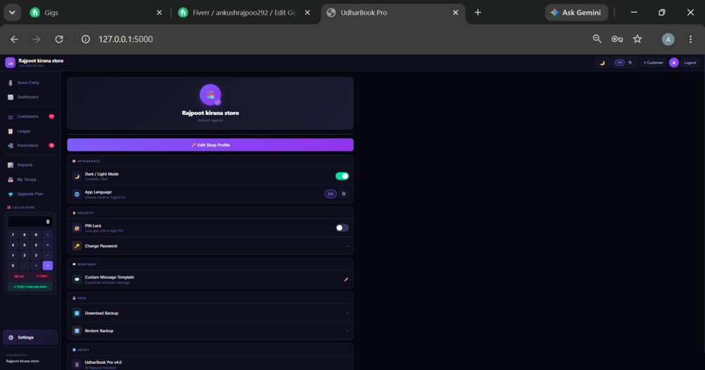Click the calculator divide key

[48, 234]
